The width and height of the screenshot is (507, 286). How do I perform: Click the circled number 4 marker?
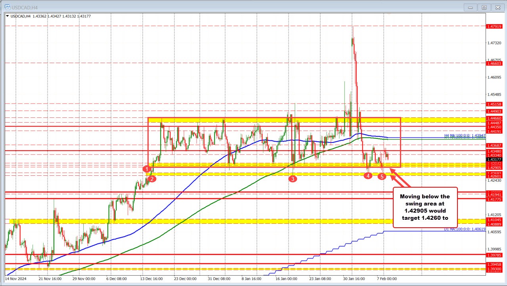pos(368,175)
